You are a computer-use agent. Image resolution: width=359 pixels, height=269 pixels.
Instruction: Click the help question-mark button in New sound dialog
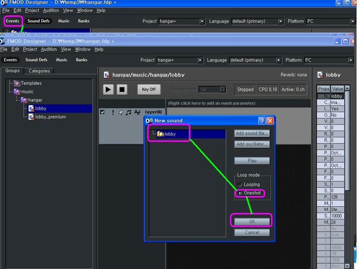click(262, 121)
